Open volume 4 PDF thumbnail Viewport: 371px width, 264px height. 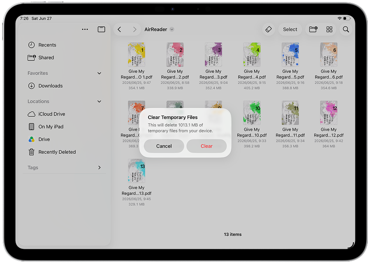[252, 55]
